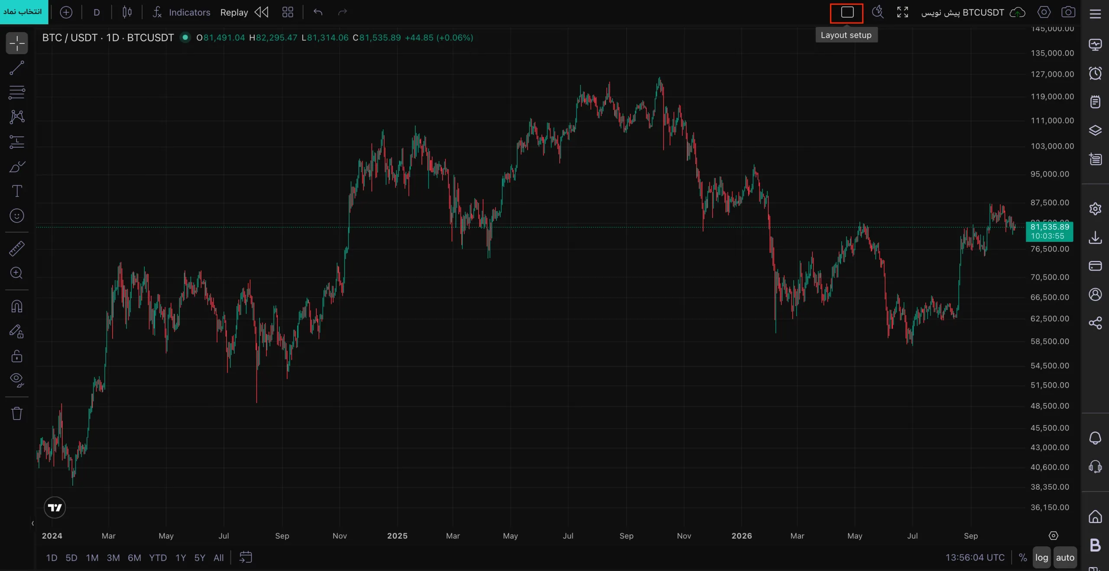The image size is (1109, 571).
Task: Select the XABCD pattern tool
Action: pyautogui.click(x=17, y=117)
